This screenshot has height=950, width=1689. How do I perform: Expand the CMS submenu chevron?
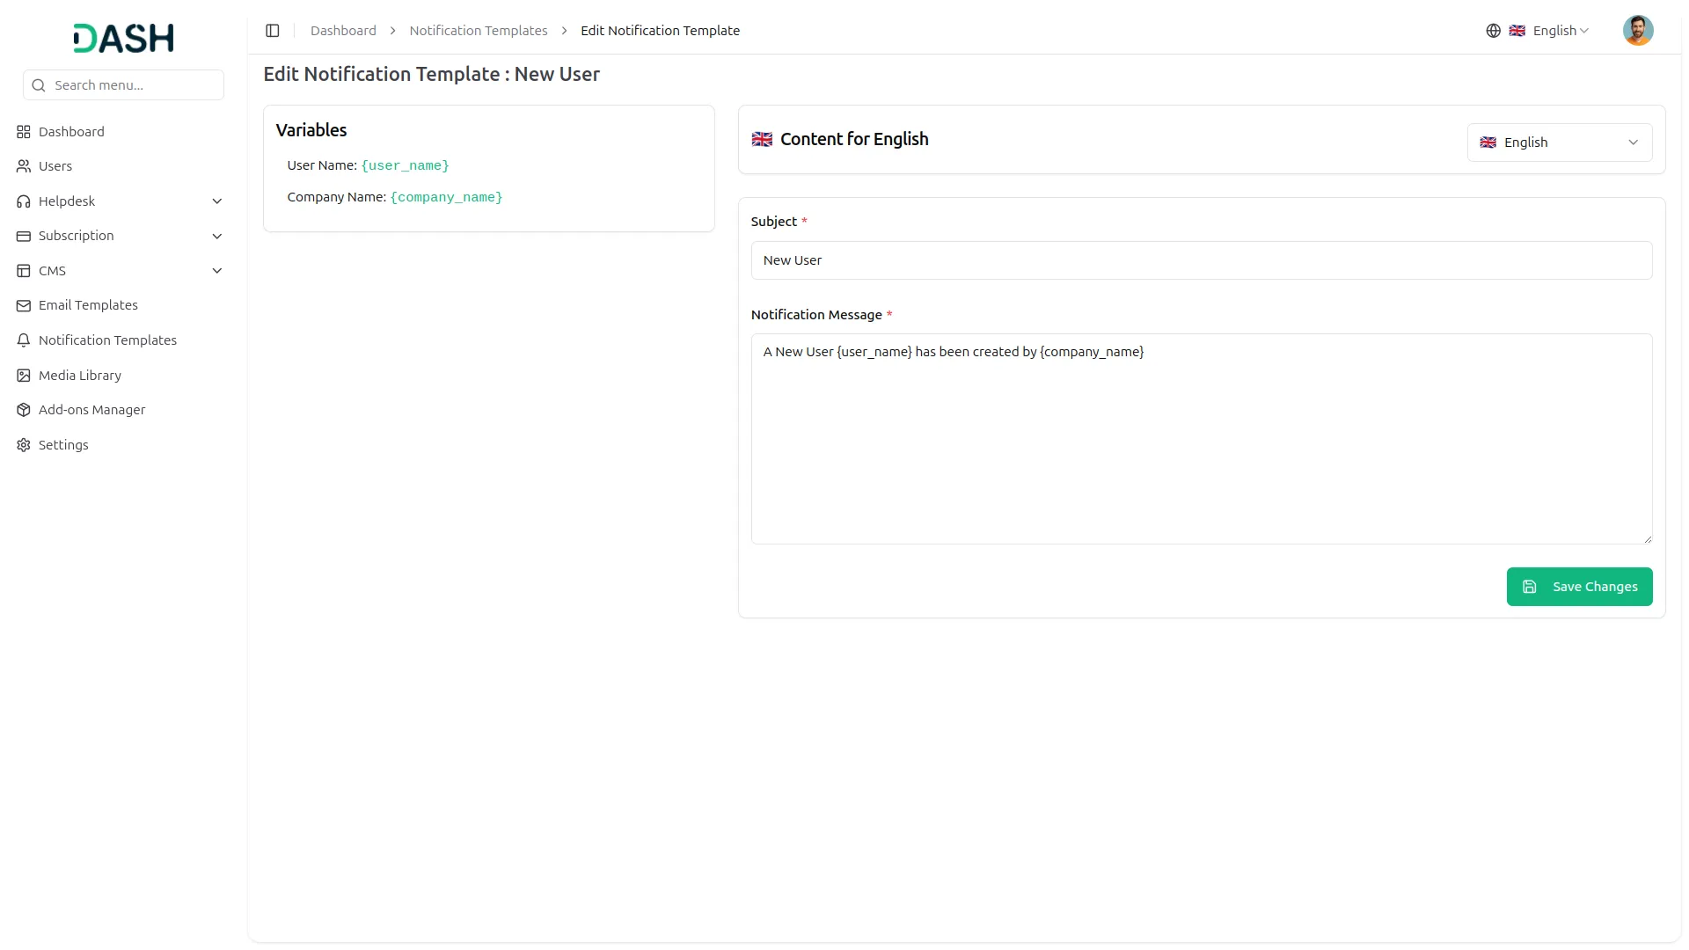point(217,271)
